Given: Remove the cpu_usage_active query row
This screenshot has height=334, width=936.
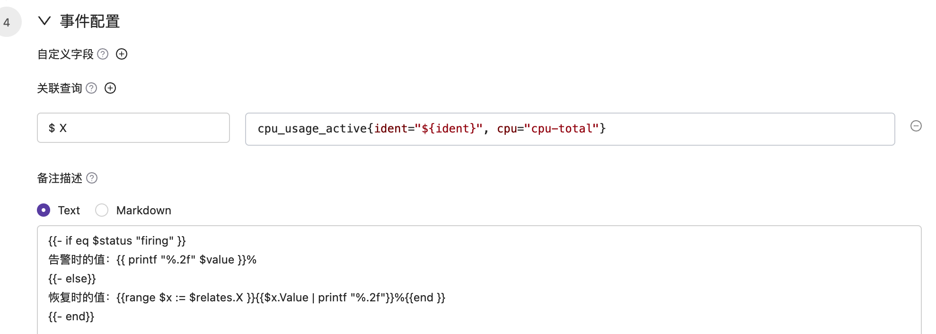Looking at the screenshot, I should (x=916, y=126).
